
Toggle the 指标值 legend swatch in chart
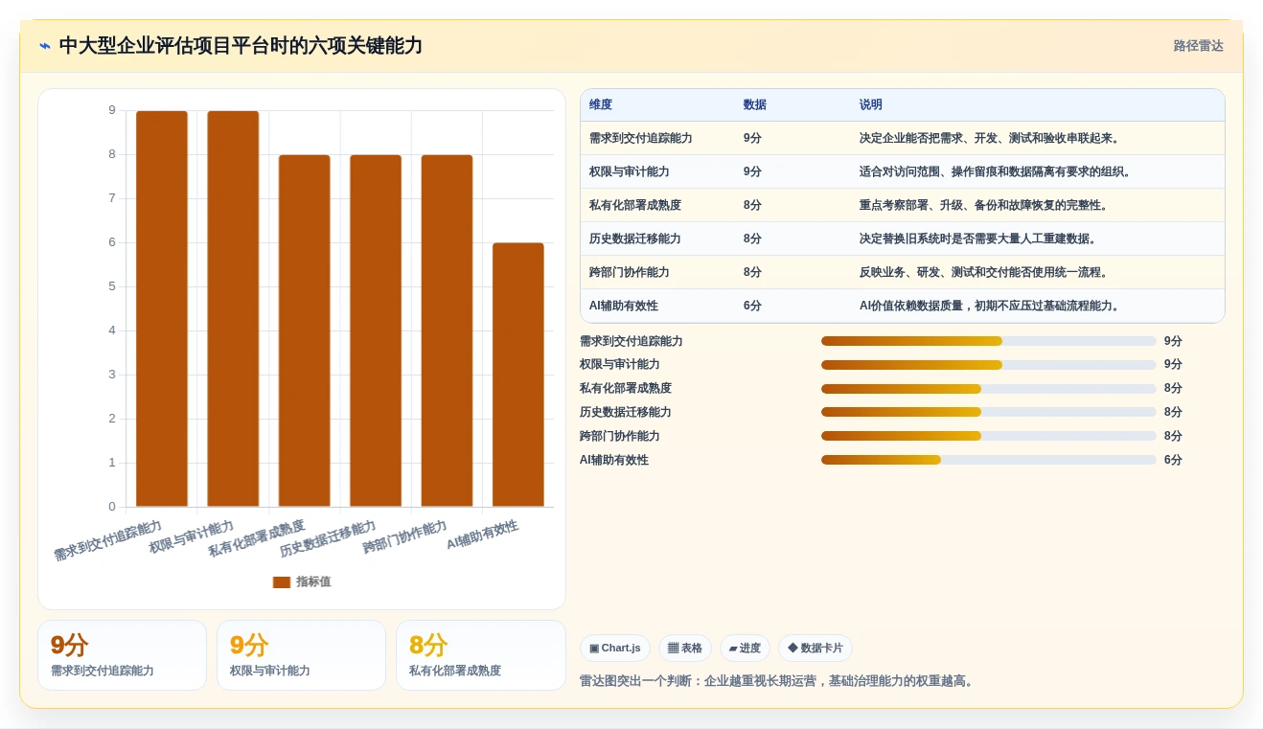click(281, 581)
